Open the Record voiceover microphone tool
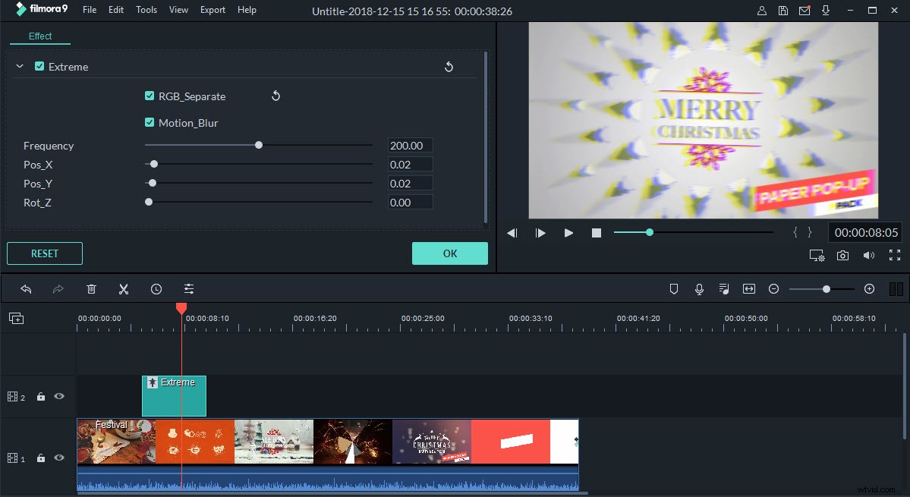The width and height of the screenshot is (910, 497). (x=698, y=288)
